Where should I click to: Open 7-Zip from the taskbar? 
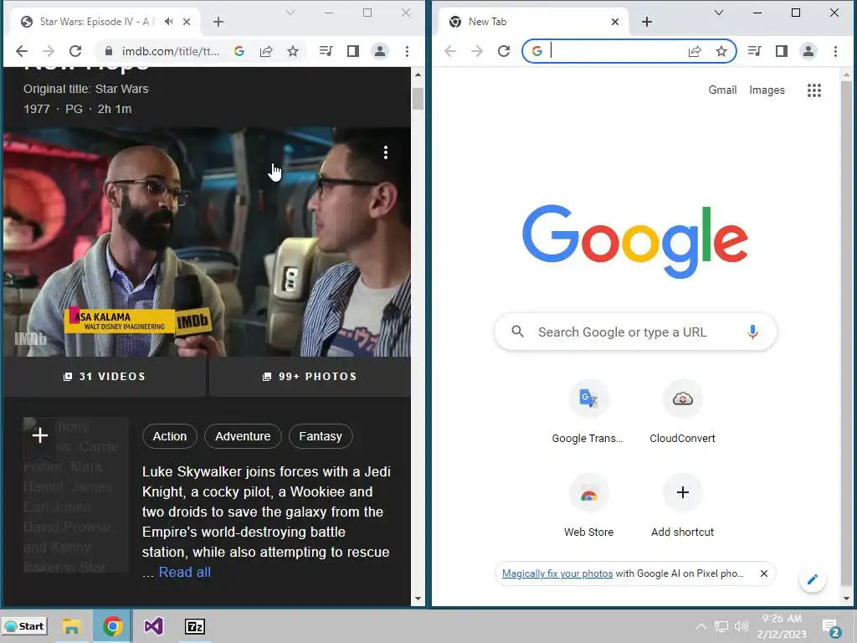click(195, 626)
